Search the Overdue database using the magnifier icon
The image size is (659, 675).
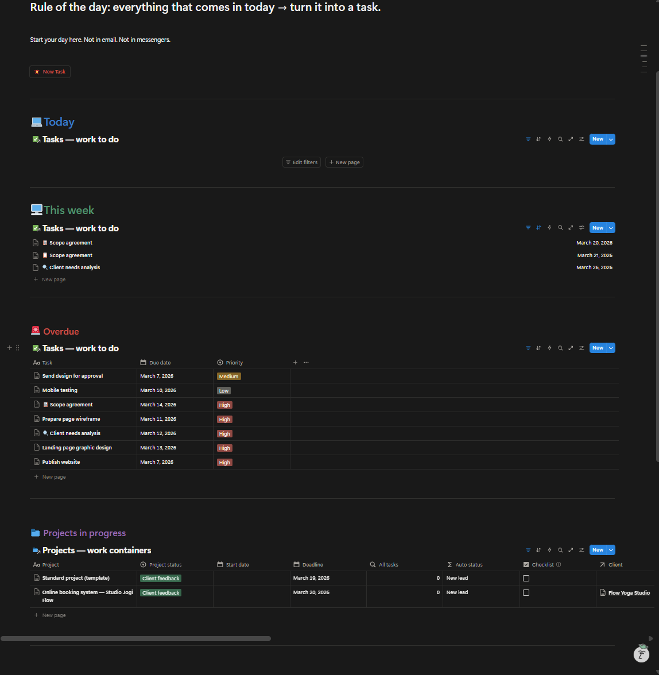(560, 348)
